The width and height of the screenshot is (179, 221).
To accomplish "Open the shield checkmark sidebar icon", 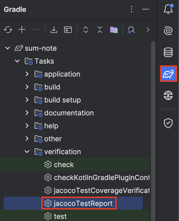I will click(168, 123).
